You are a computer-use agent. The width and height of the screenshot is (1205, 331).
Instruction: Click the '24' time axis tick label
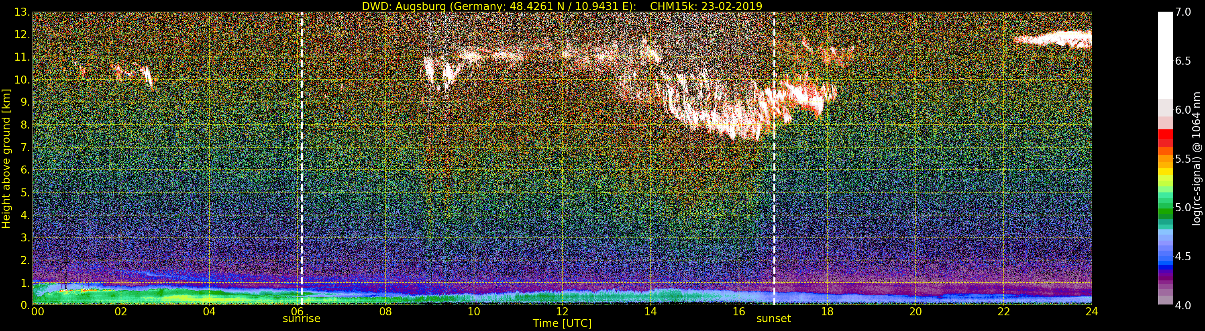pyautogui.click(x=1092, y=311)
